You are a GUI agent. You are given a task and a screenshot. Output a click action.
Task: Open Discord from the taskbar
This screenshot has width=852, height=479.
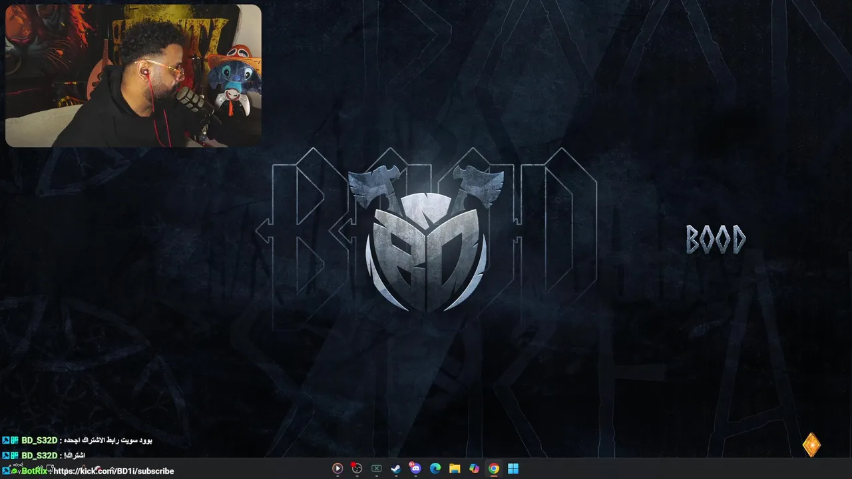coord(415,468)
